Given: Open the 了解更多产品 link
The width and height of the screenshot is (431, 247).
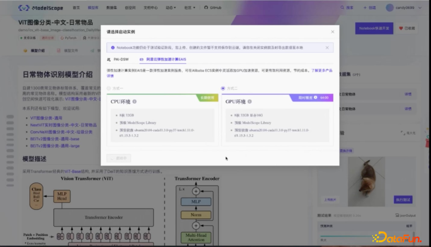Looking at the screenshot, I should [322, 71].
